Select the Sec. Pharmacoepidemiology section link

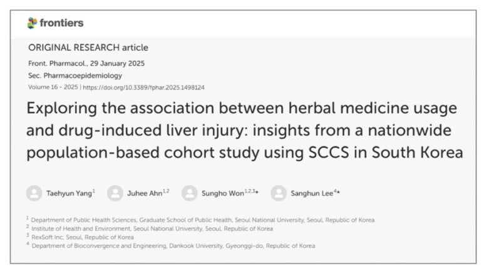(75, 76)
